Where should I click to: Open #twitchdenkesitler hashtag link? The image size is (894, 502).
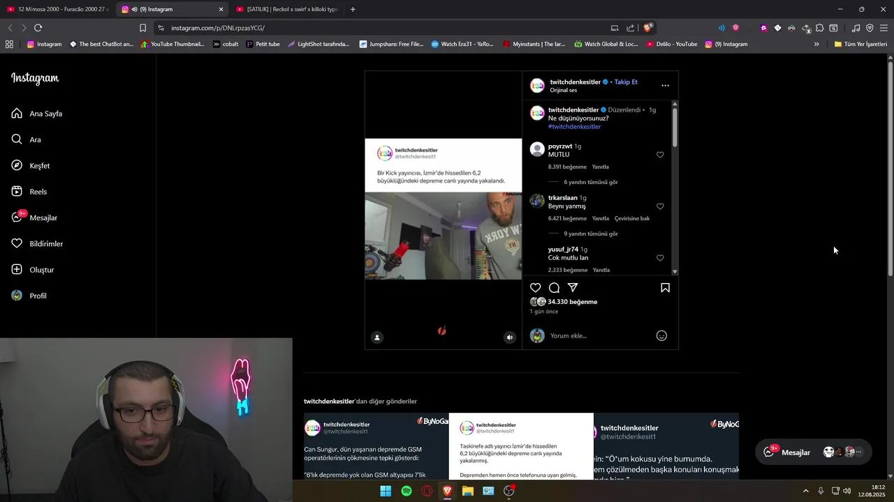[574, 127]
